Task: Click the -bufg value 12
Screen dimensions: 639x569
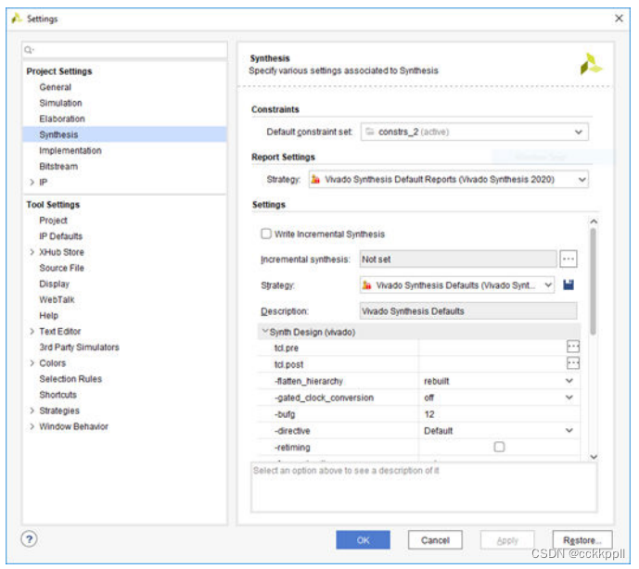Action: (429, 414)
